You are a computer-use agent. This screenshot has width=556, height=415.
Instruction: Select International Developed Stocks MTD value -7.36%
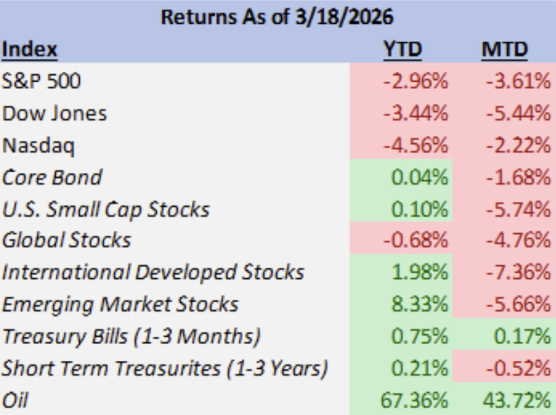pyautogui.click(x=518, y=272)
